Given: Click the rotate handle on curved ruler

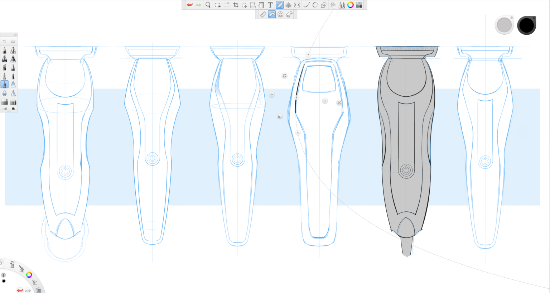Looking at the screenshot, I should pos(284,76).
